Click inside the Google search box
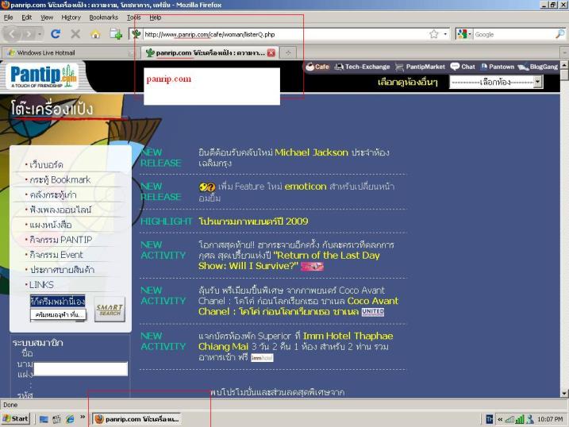Screen dimensions: 569x427 tap(513, 34)
